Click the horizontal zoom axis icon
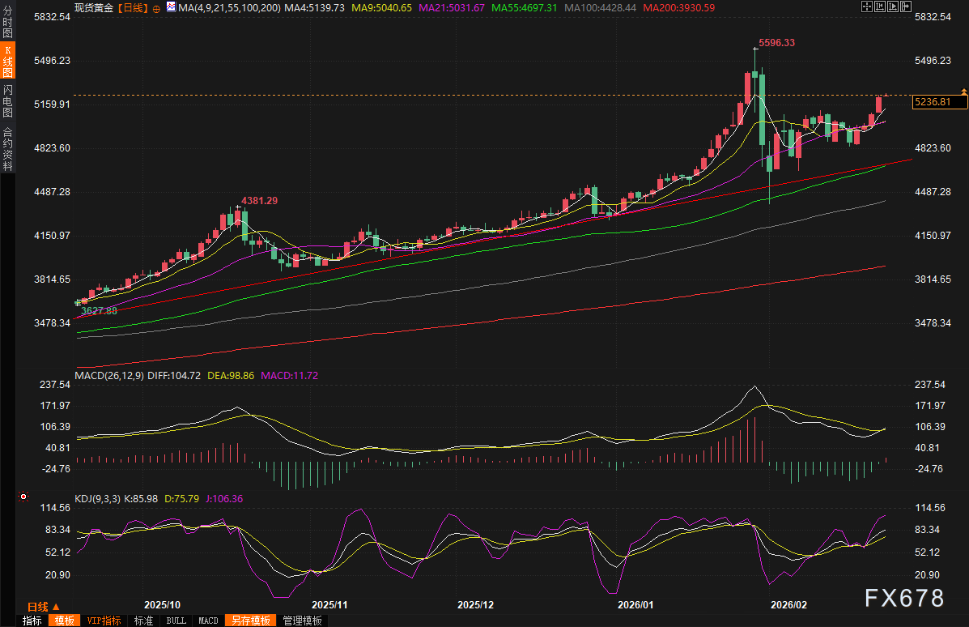The height and width of the screenshot is (627, 969). 878,6
